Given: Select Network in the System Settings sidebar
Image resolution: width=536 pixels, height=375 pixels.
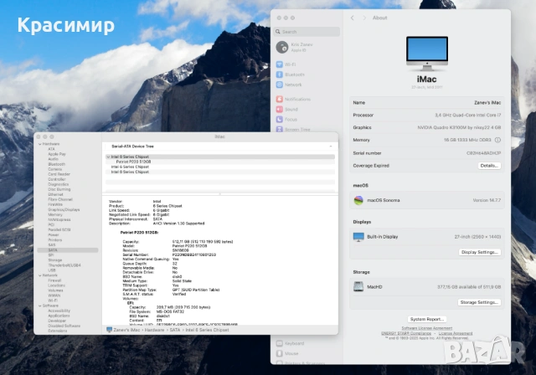Looking at the screenshot, I should [289, 85].
